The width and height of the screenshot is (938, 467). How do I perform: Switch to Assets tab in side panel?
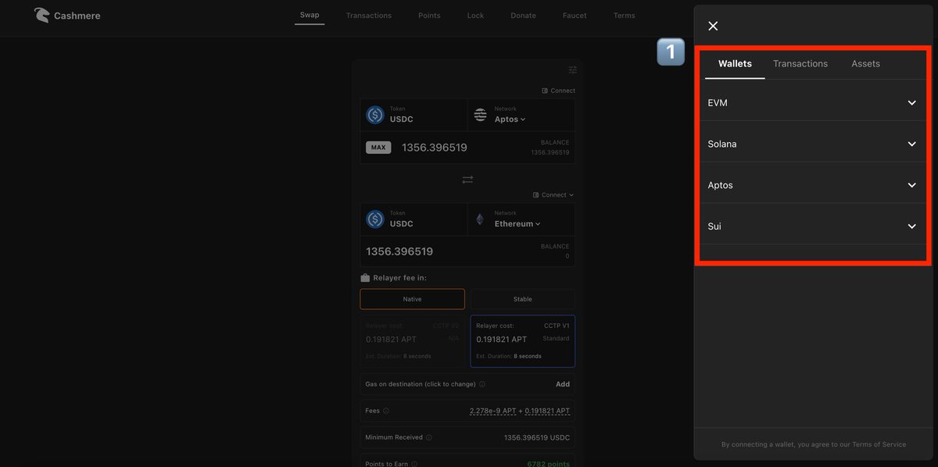click(865, 64)
